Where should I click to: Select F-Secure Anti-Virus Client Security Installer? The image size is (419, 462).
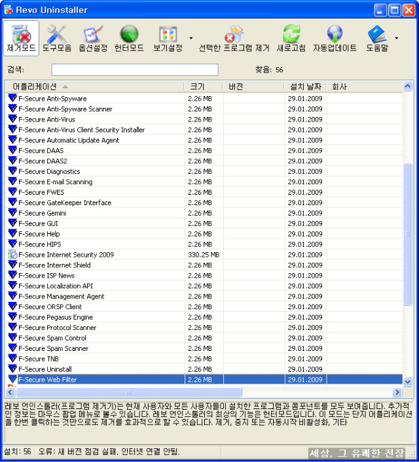[81, 130]
